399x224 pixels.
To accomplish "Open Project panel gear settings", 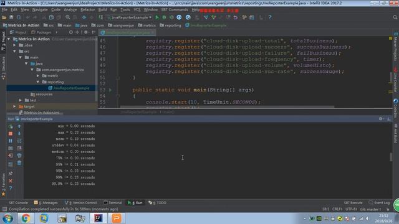I will click(x=87, y=32).
